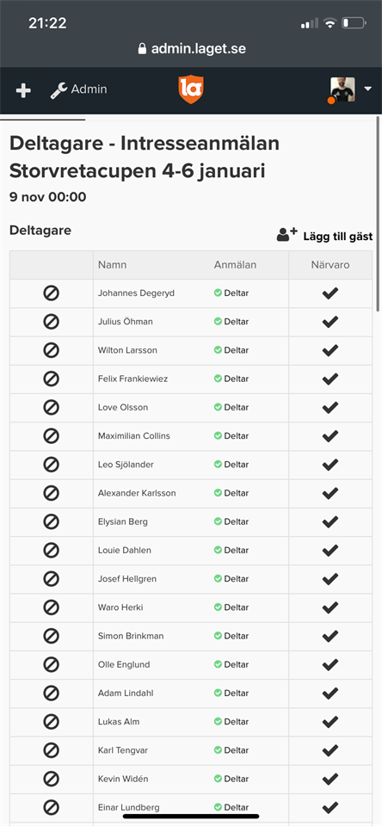Image resolution: width=382 pixels, height=826 pixels.
Task: Click the ban icon for Karl Tengvar
Action: point(51,750)
